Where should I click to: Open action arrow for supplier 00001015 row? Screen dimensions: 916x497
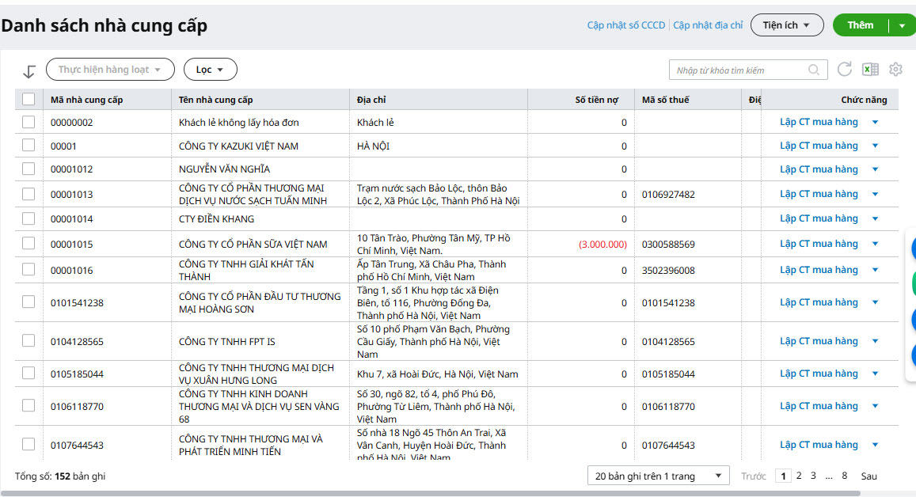pyautogui.click(x=875, y=244)
